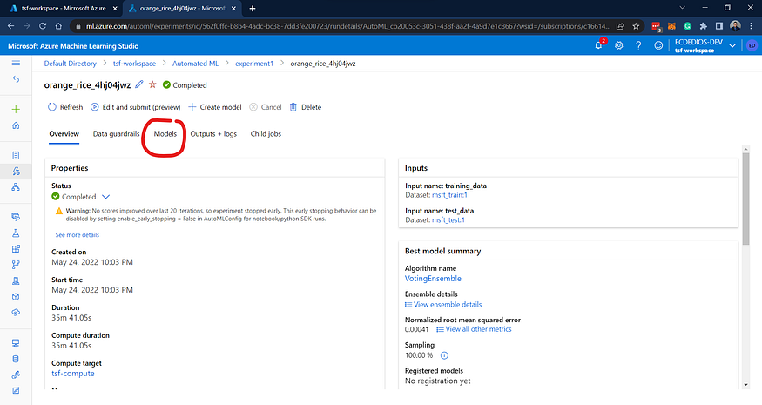Open Jobs flask icon in sidebar
The height and width of the screenshot is (405, 762).
point(16,233)
